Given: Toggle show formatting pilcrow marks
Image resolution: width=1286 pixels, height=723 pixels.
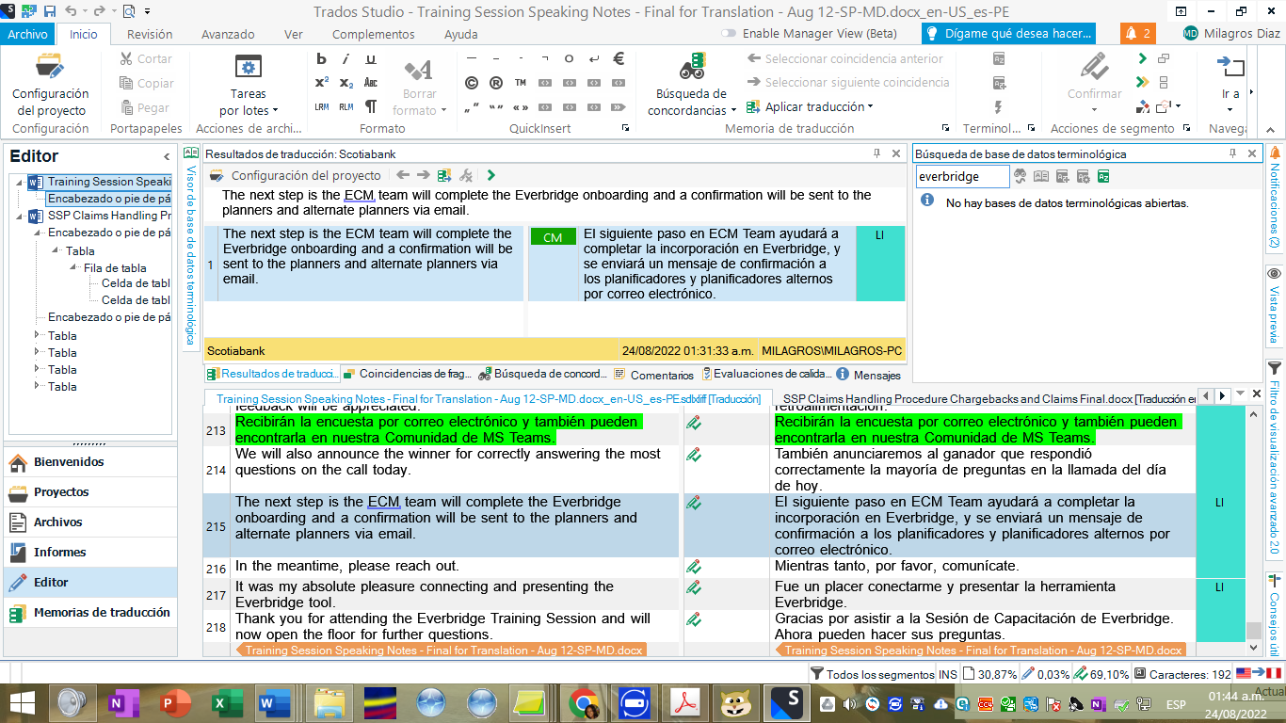Looking at the screenshot, I should pyautogui.click(x=371, y=106).
